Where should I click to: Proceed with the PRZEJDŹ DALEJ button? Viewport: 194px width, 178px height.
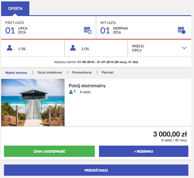96,170
